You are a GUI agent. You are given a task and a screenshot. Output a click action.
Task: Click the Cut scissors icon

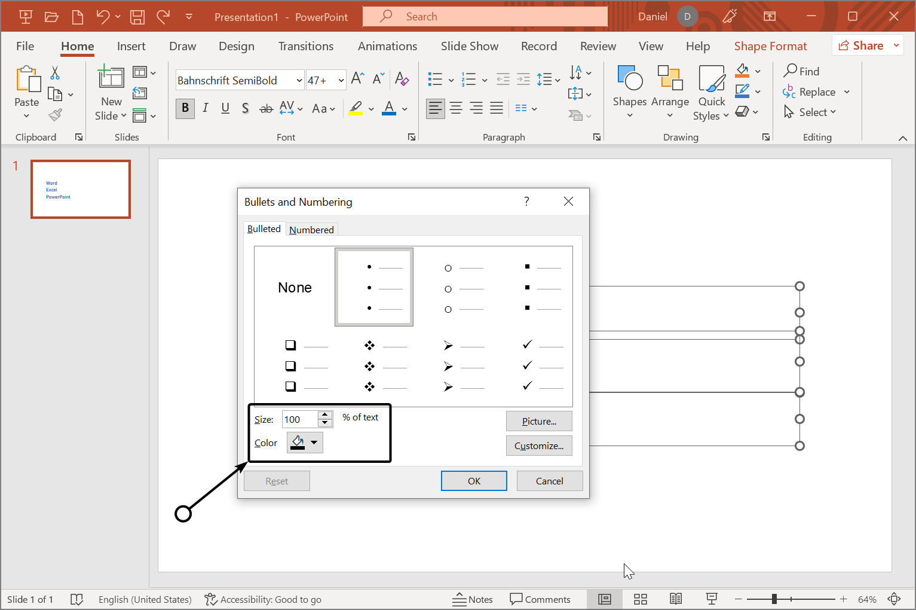tap(55, 73)
